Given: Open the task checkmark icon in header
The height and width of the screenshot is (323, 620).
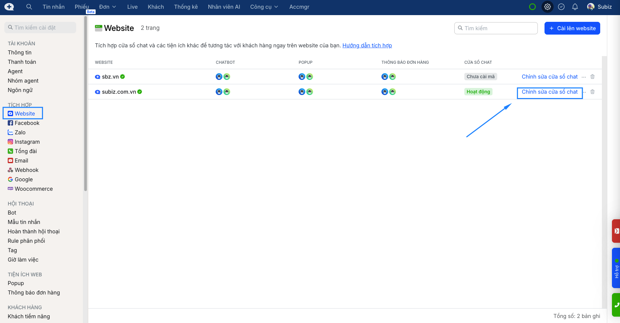Looking at the screenshot, I should point(561,7).
